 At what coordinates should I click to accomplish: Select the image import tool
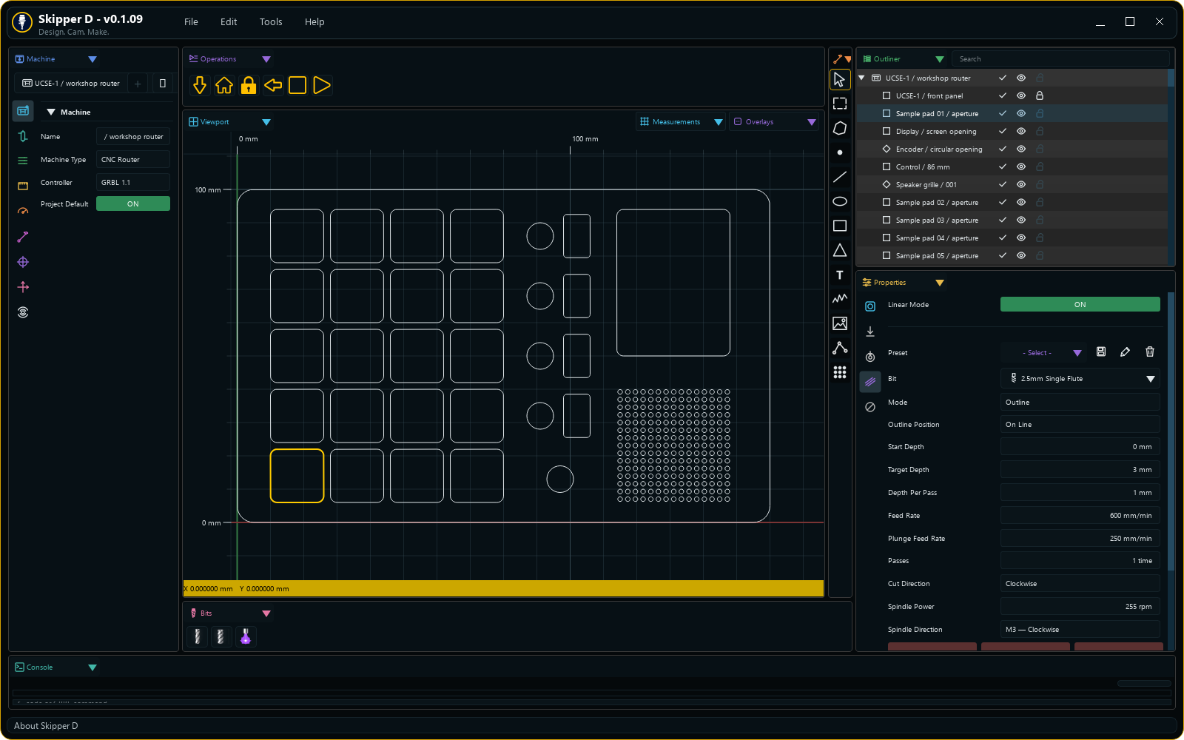(839, 323)
